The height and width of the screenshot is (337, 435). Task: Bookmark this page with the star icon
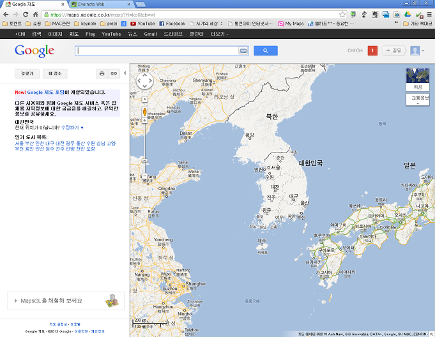[342, 15]
